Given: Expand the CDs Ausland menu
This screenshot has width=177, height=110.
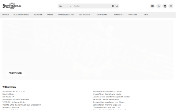Looking at the screenshot, I should pyautogui.click(x=103, y=15).
